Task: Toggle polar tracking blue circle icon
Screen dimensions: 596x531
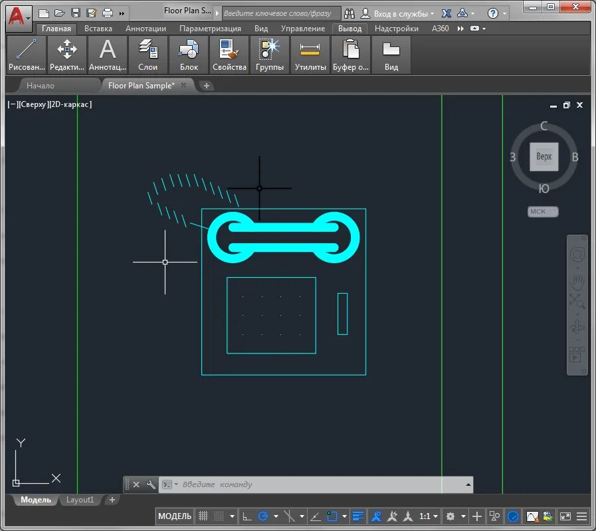Action: [x=262, y=516]
